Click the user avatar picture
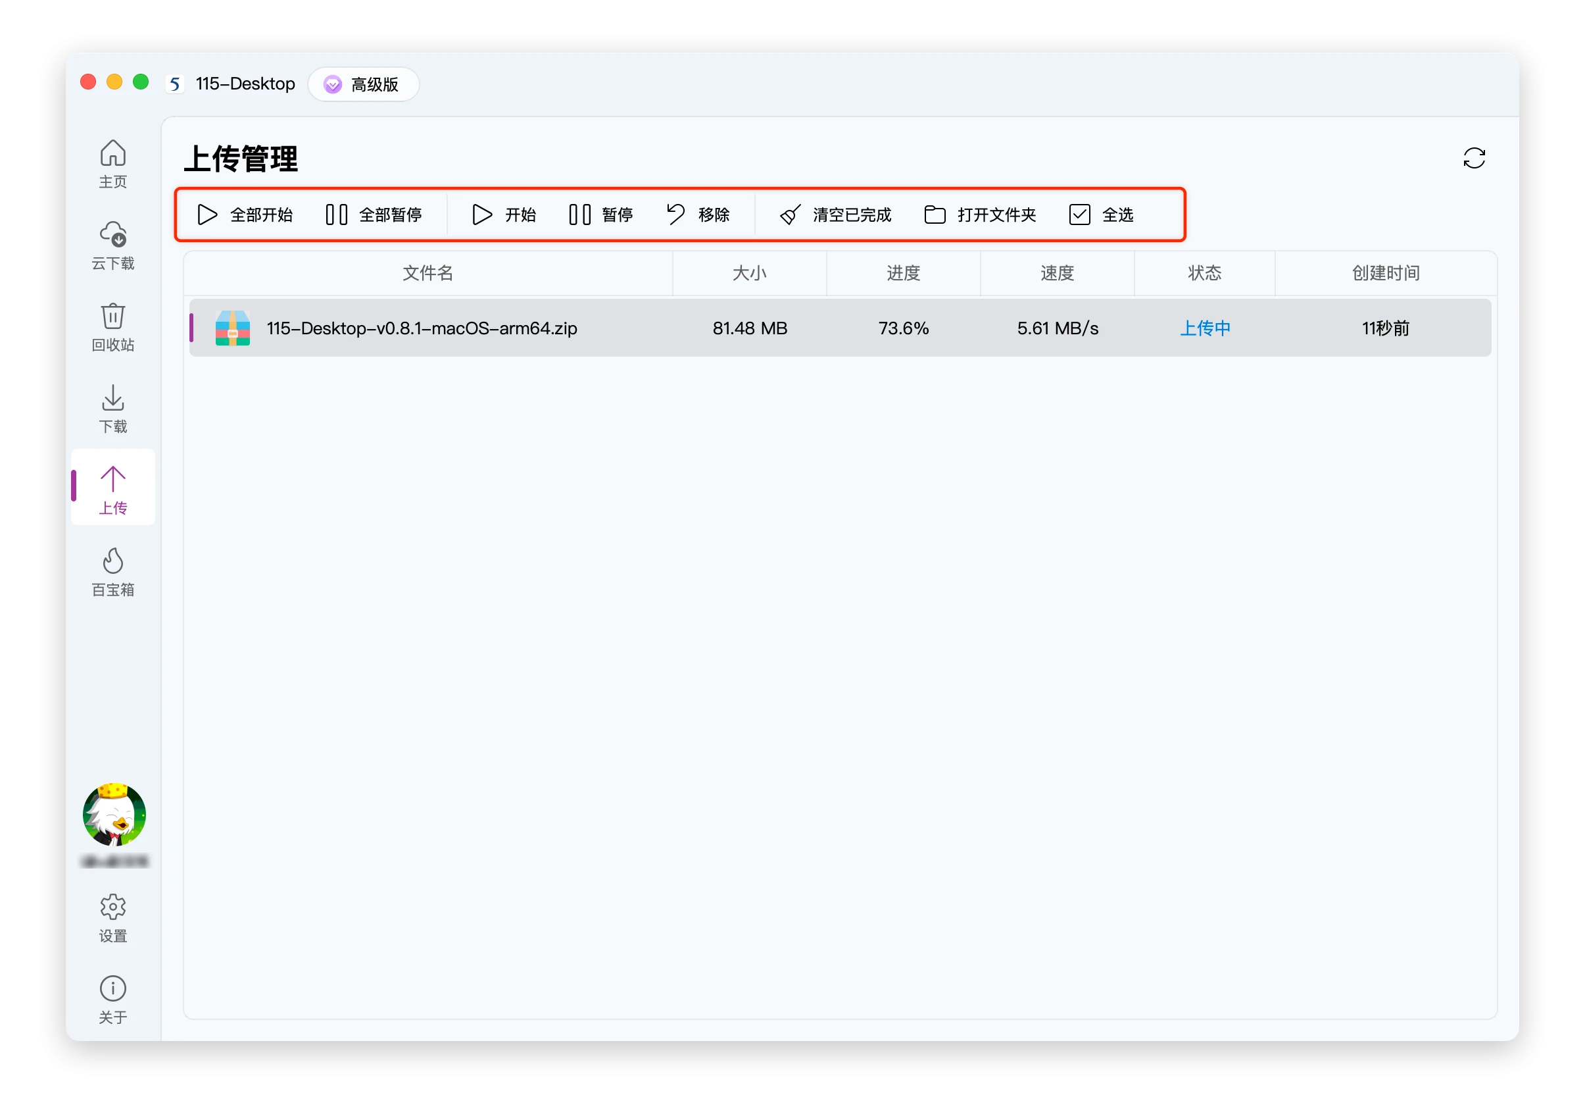This screenshot has width=1585, height=1120. [x=114, y=815]
